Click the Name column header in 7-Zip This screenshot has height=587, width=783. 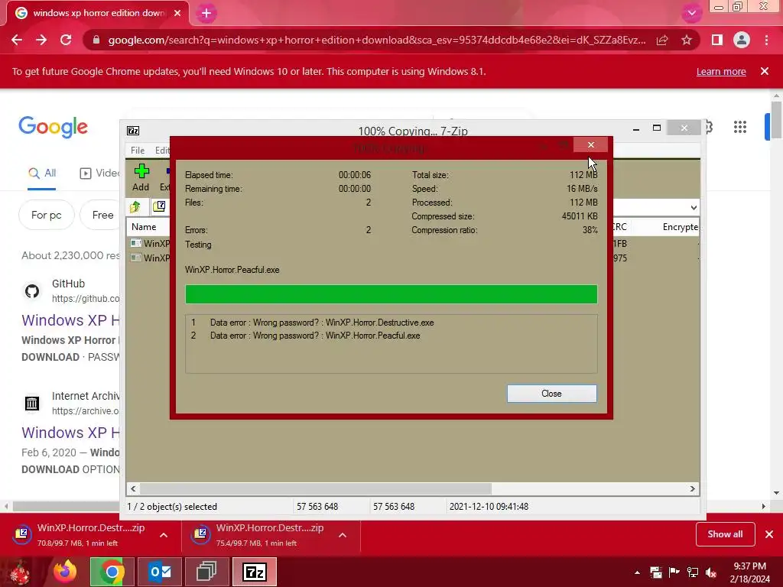(144, 226)
